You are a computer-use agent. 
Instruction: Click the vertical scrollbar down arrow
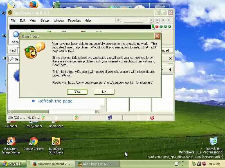point(102,107)
